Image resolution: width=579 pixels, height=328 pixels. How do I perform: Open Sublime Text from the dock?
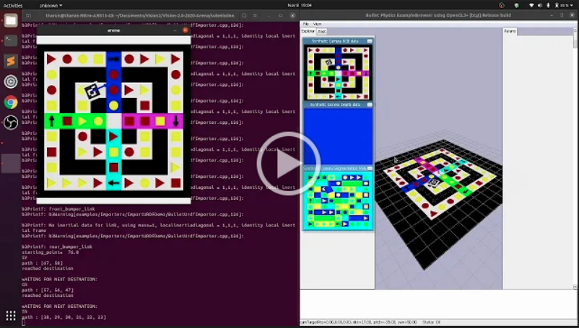click(x=11, y=61)
